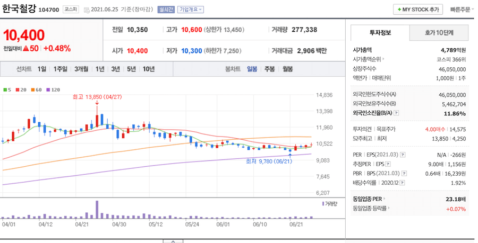The image size is (478, 243).
Task: Click the 배당수익률 value 1.92%
Action: coord(458,183)
